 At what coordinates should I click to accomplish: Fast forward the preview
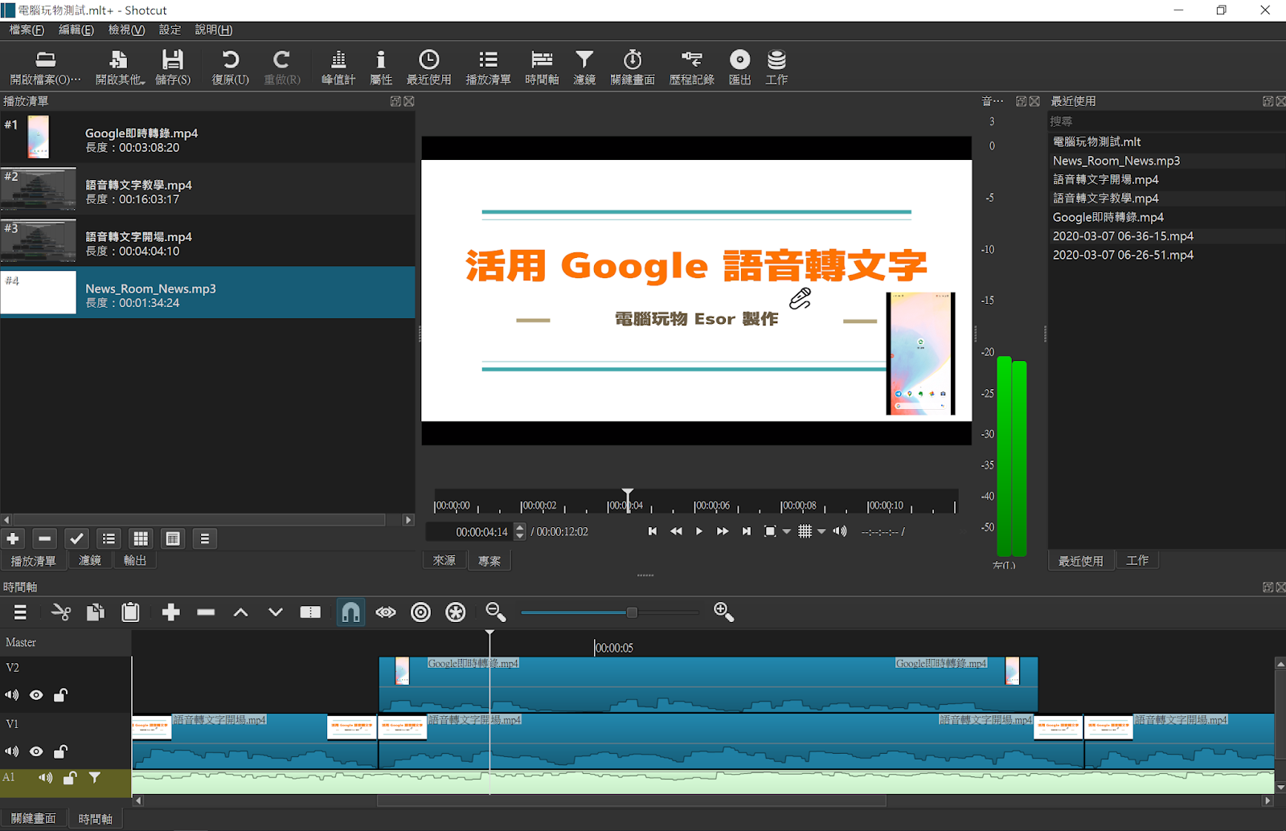pyautogui.click(x=722, y=531)
